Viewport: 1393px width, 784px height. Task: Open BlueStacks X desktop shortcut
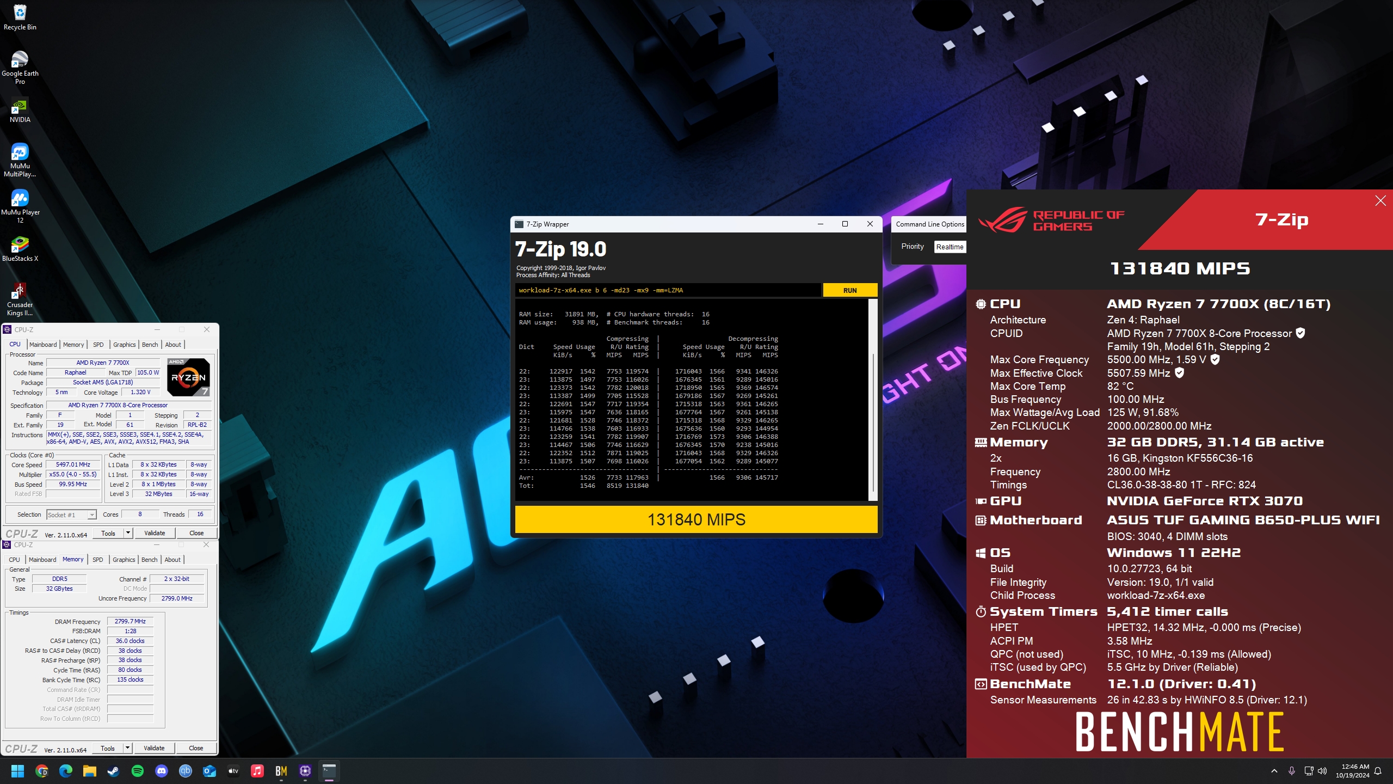pyautogui.click(x=20, y=249)
